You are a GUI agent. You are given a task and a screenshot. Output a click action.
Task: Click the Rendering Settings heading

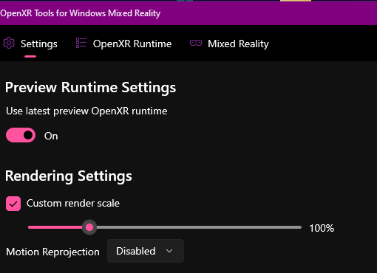point(69,176)
